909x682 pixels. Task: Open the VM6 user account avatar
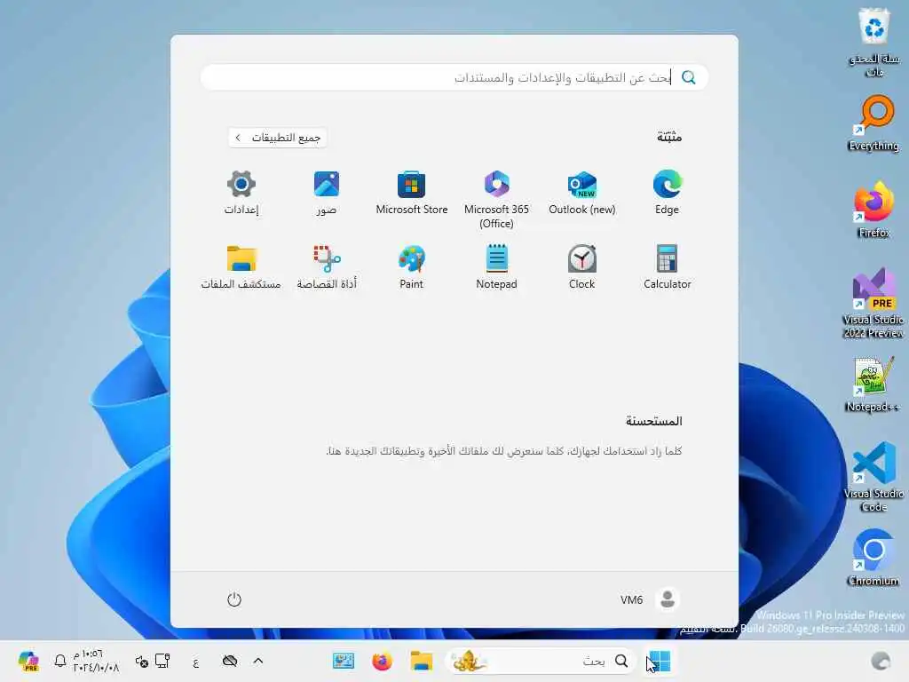668,599
